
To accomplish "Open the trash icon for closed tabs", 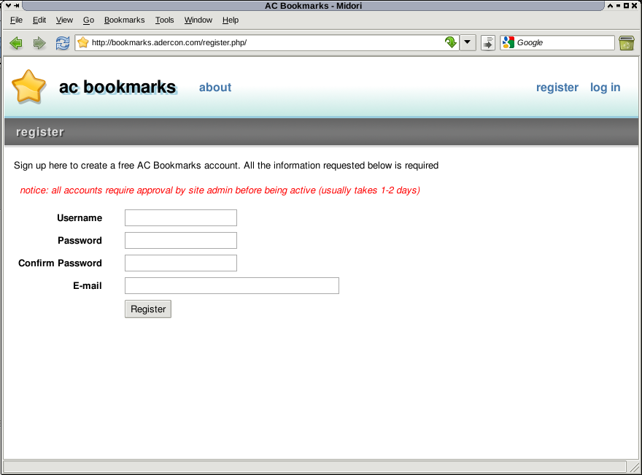I will point(626,42).
